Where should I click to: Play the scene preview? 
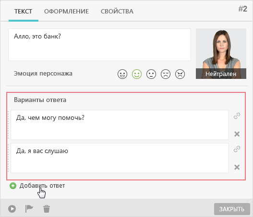pos(12,209)
